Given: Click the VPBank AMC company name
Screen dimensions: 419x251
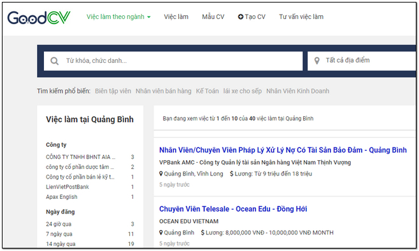Looking at the screenshot, I should pyautogui.click(x=255, y=163).
